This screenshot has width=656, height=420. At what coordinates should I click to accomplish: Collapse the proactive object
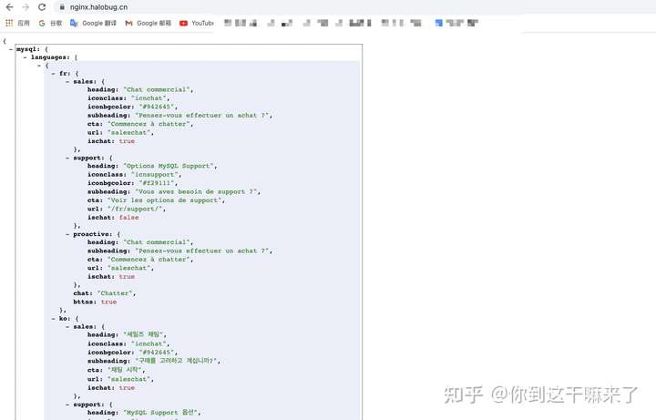point(67,234)
